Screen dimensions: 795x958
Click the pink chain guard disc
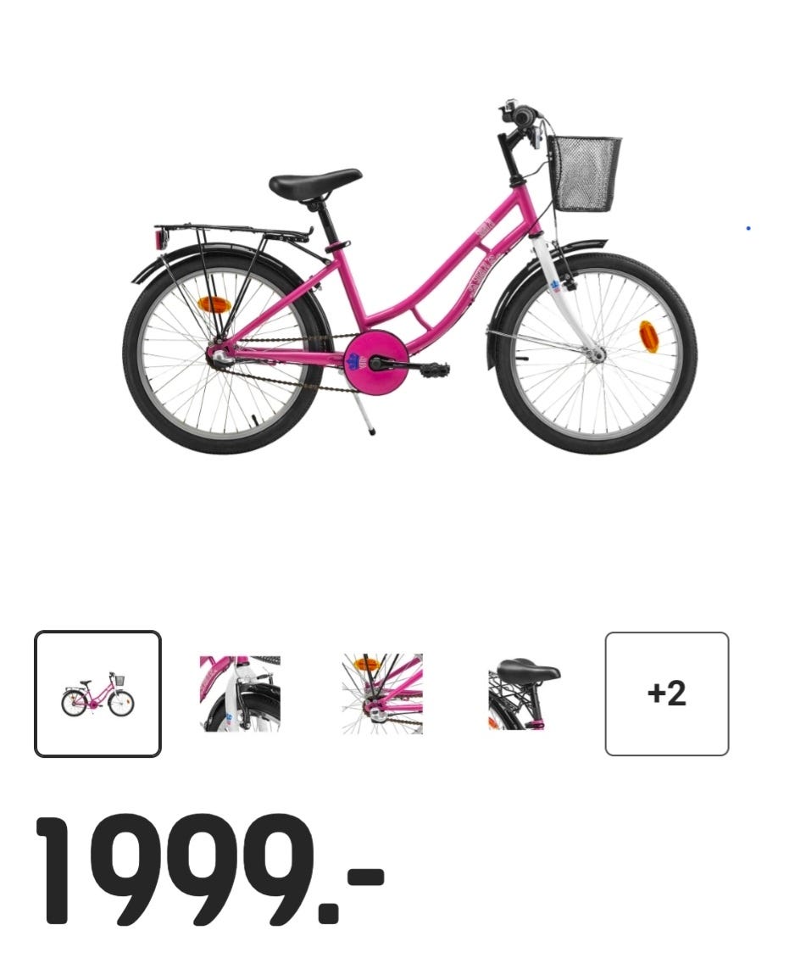tap(372, 362)
